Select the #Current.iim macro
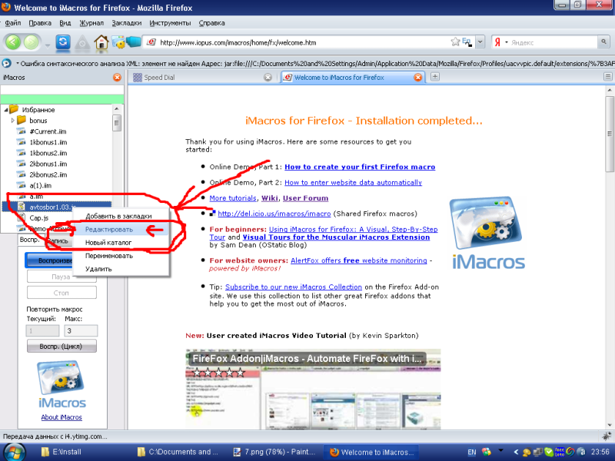Image resolution: width=615 pixels, height=461 pixels. click(48, 131)
